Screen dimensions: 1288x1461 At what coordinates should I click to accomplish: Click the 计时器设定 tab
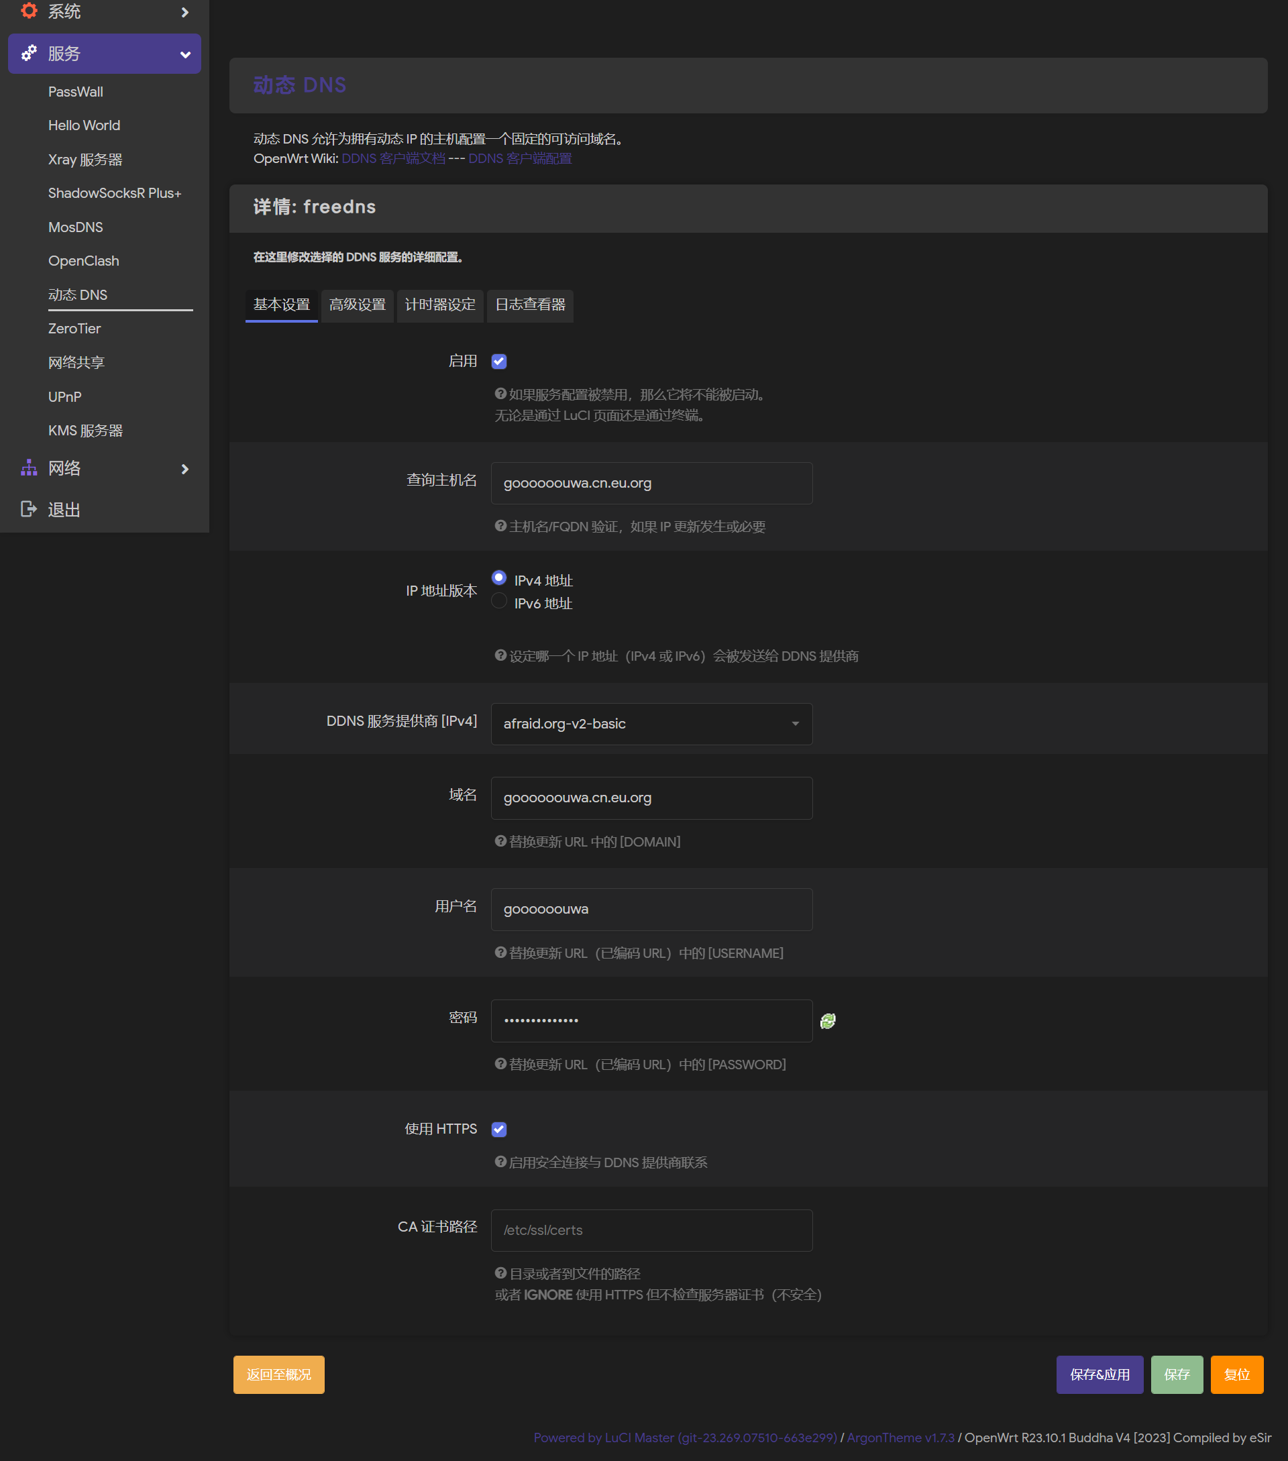tap(440, 303)
